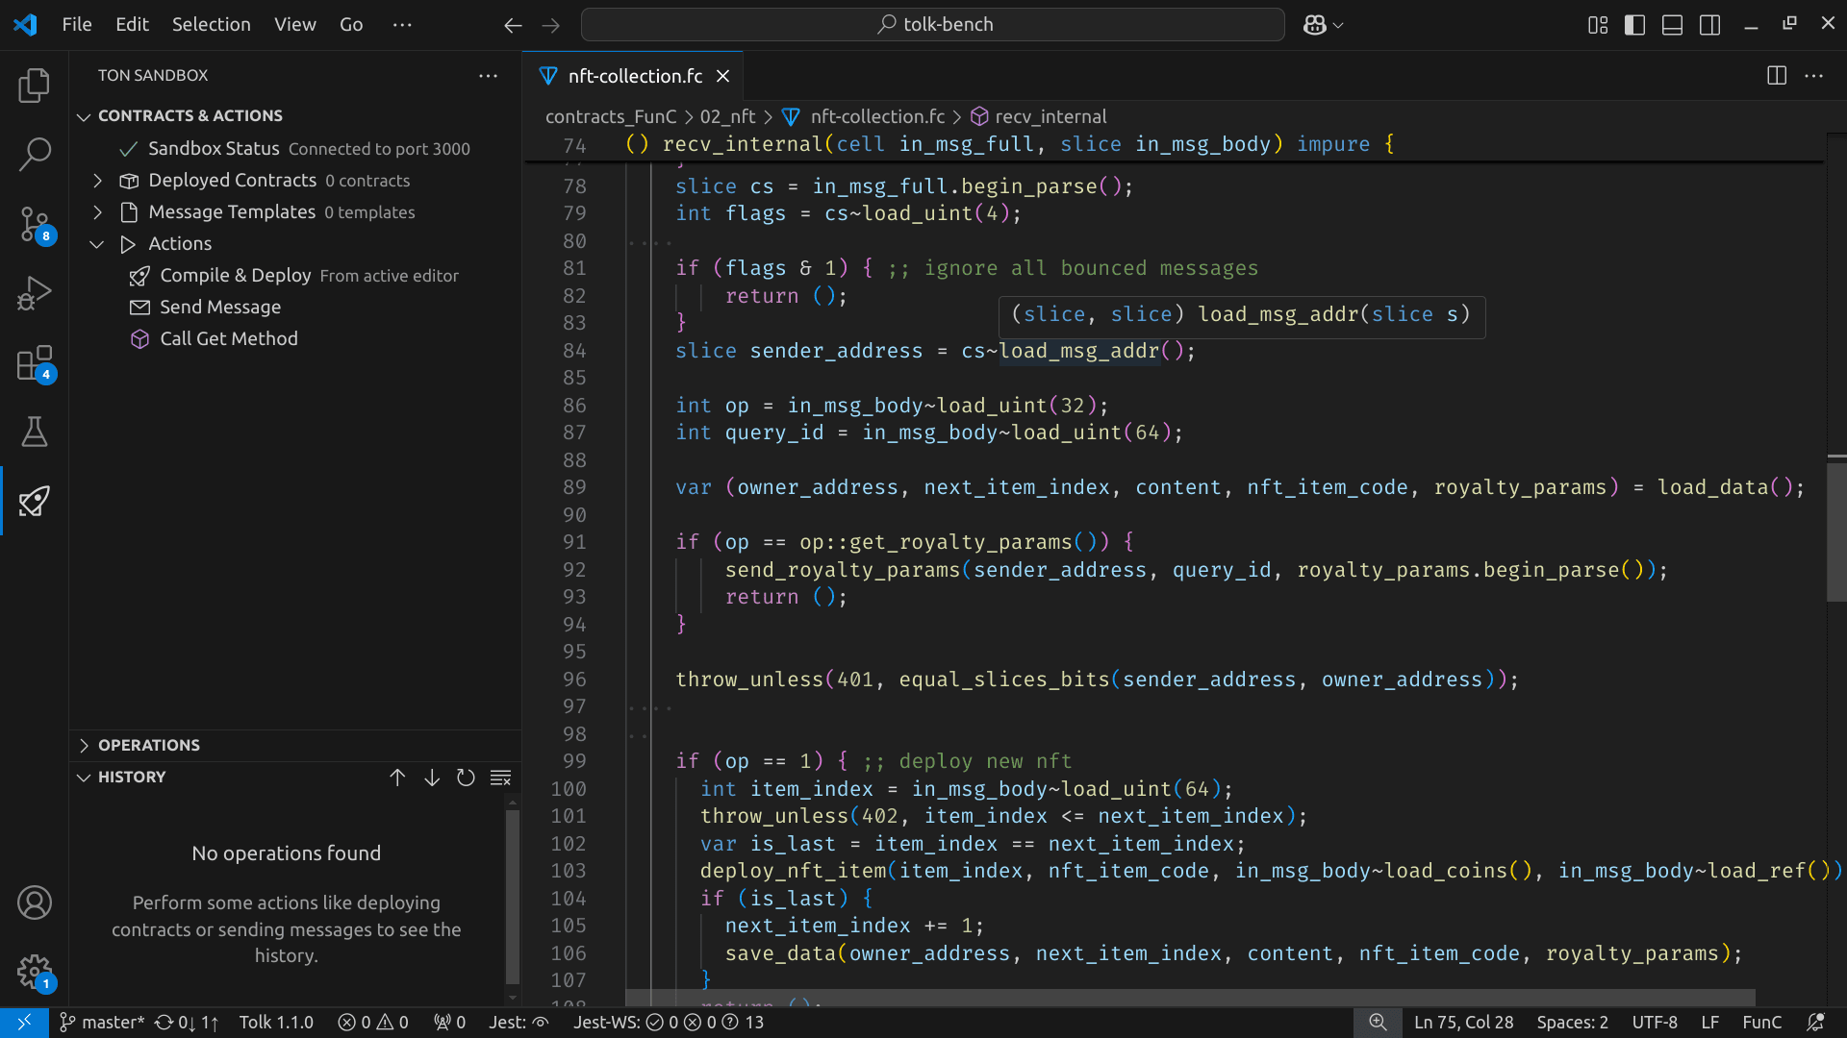Open TON Sandbox panel More Actions
The image size is (1847, 1038).
tap(489, 76)
